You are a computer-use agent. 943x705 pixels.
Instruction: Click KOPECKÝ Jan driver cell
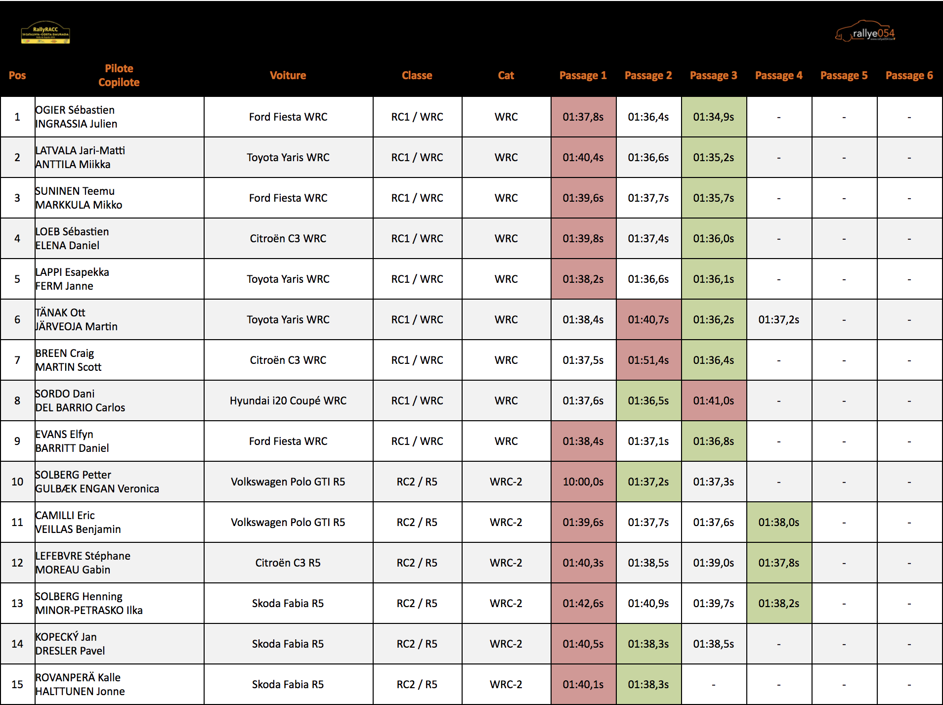pos(119,644)
